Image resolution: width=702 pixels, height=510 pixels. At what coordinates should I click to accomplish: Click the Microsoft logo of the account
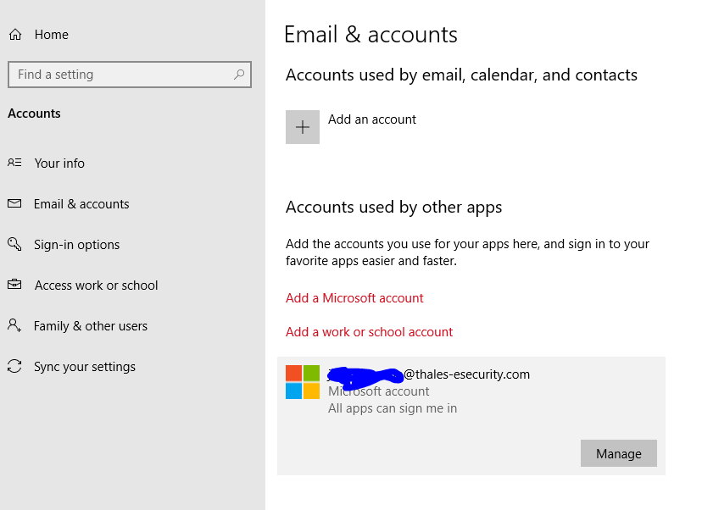[x=303, y=382]
